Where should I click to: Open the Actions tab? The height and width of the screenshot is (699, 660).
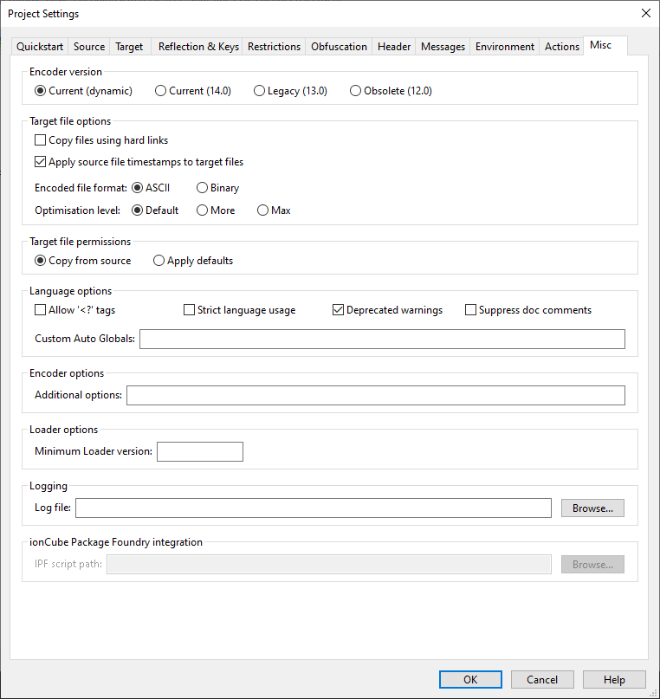(x=561, y=47)
